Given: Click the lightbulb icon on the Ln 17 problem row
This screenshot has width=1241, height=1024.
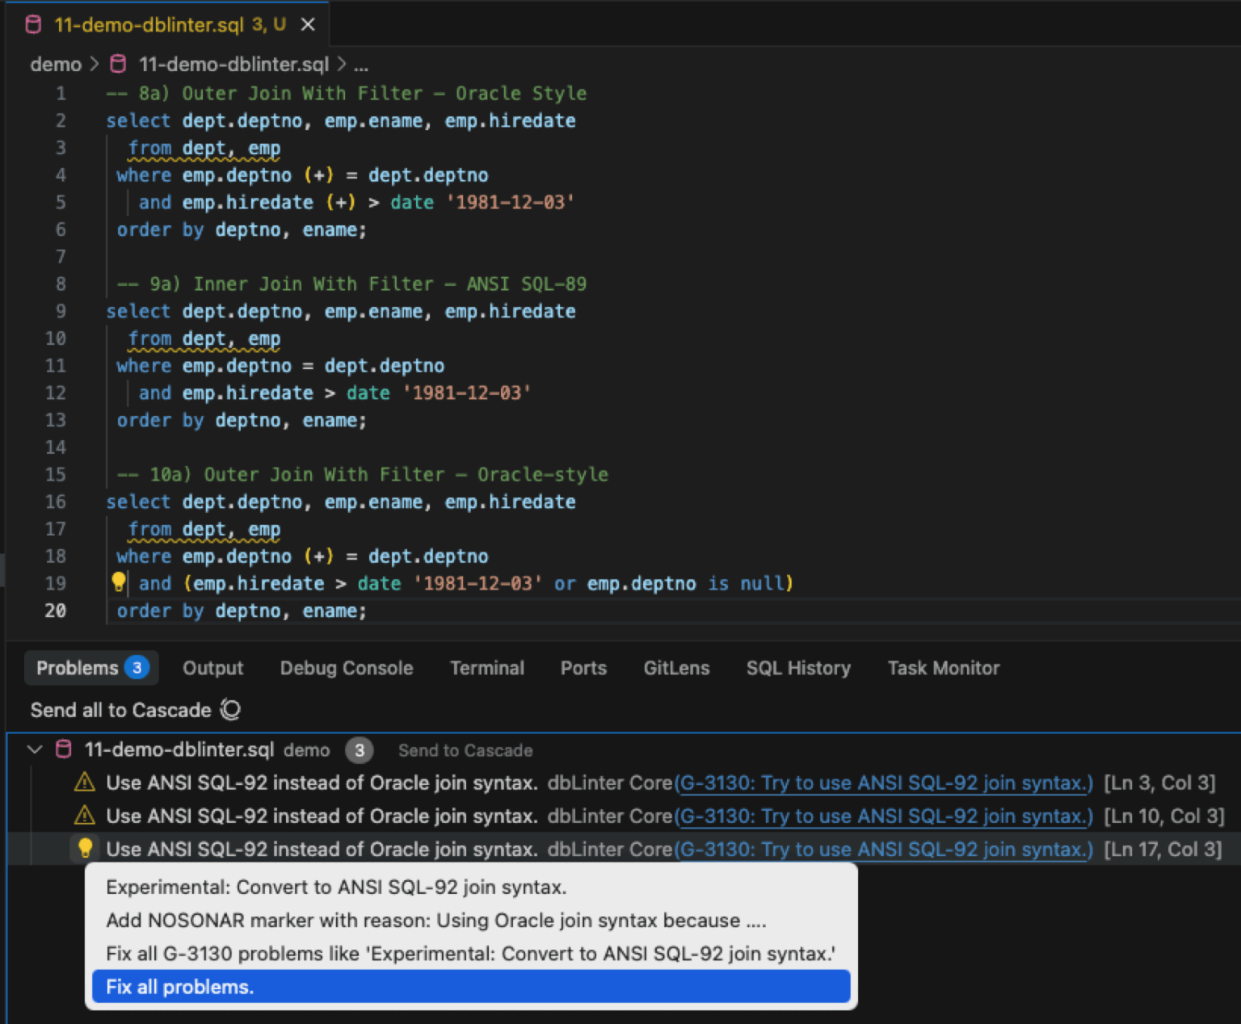Looking at the screenshot, I should coord(84,849).
